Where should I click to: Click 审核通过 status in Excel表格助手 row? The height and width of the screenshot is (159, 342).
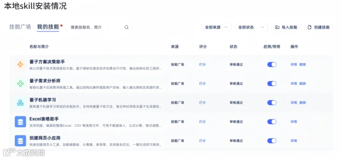click(x=236, y=122)
